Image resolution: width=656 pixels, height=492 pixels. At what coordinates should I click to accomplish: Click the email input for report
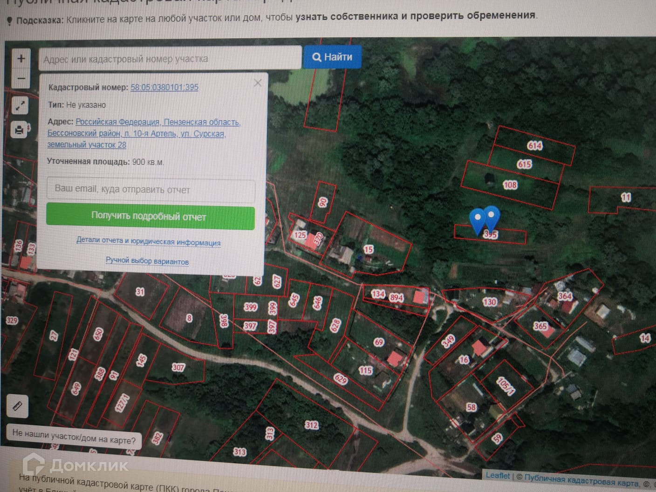coord(150,190)
